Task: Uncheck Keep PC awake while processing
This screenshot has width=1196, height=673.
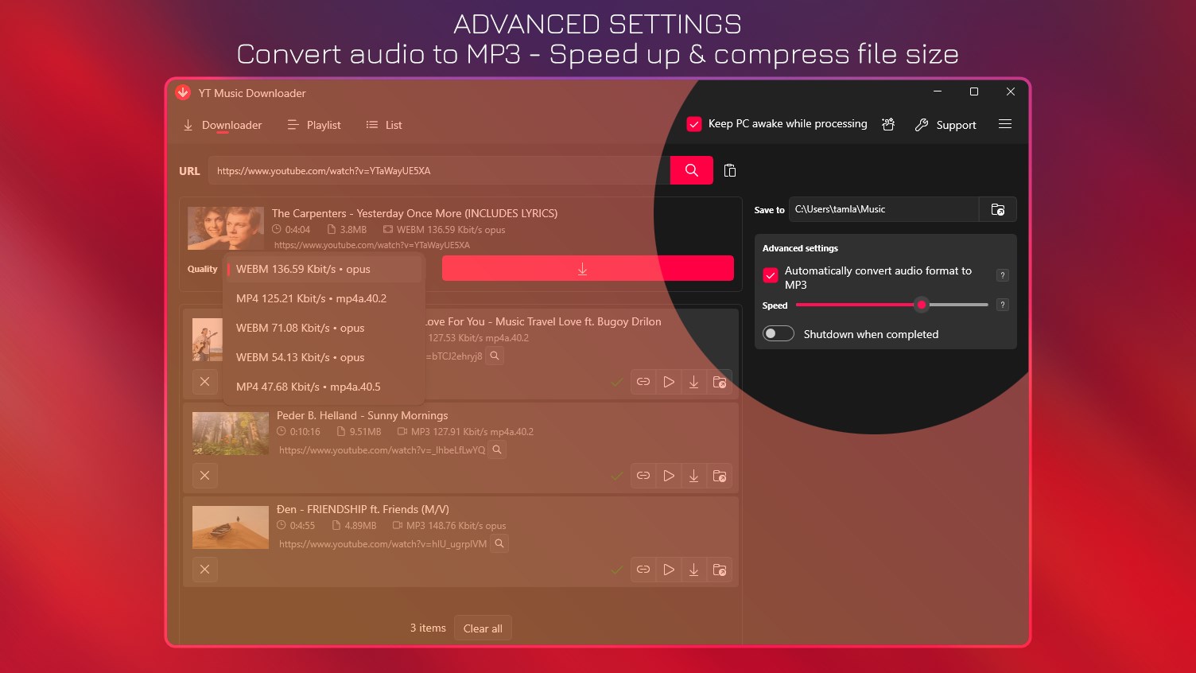Action: (694, 123)
